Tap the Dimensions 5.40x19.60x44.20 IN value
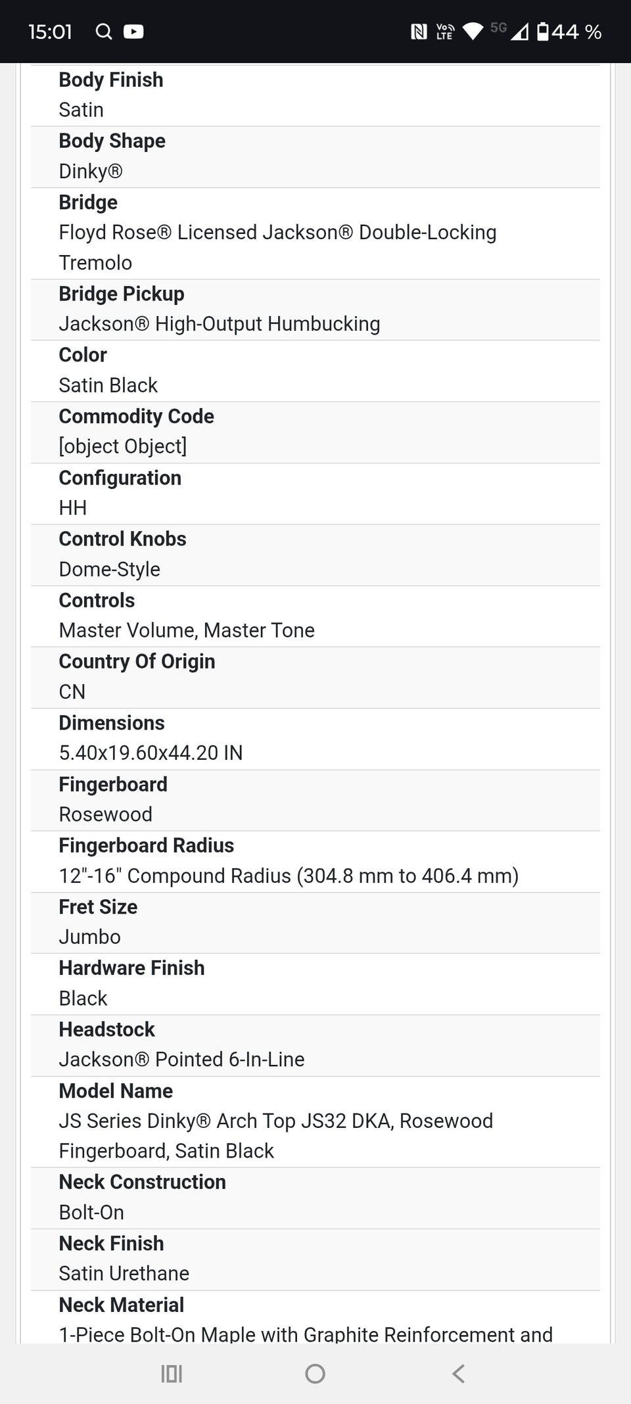The width and height of the screenshot is (631, 1404). pyautogui.click(x=151, y=753)
